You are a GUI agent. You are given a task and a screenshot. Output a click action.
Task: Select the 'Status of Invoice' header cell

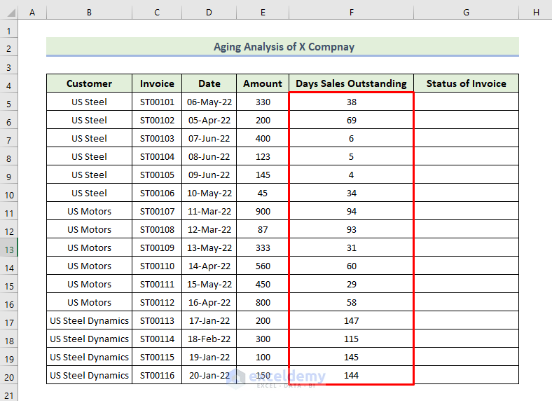[466, 83]
